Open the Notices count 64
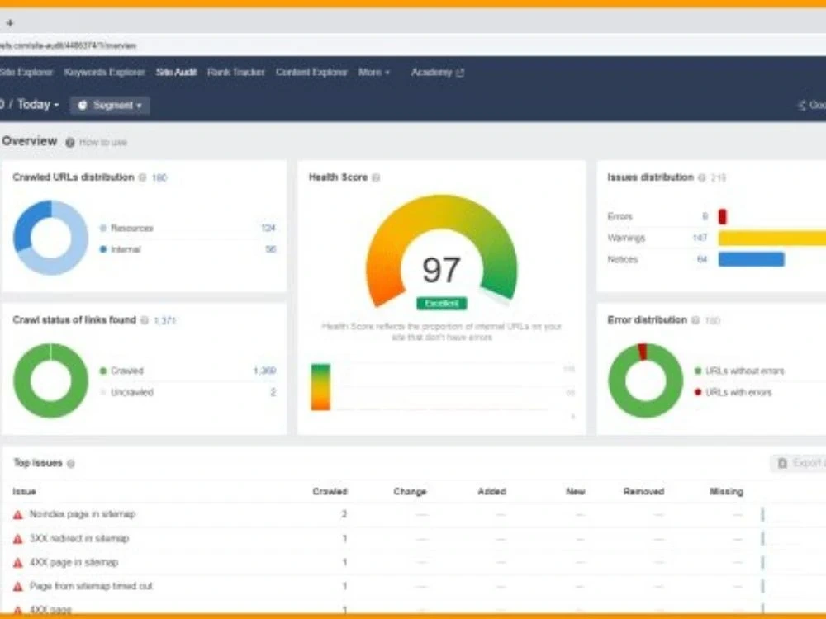 702,259
